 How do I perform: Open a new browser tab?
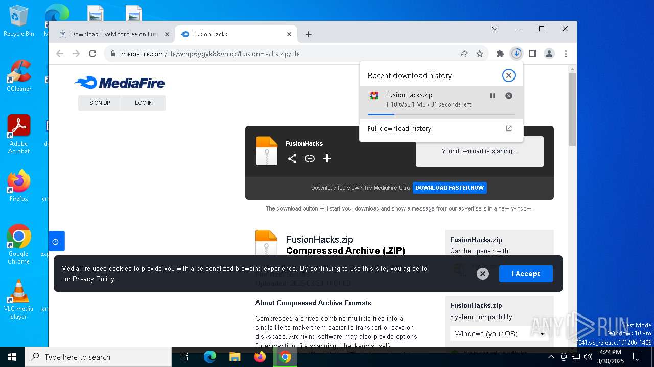pyautogui.click(x=309, y=34)
